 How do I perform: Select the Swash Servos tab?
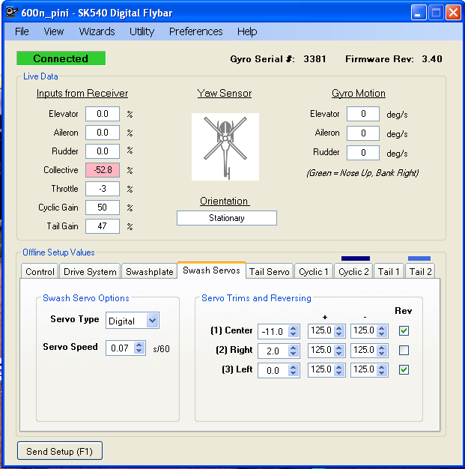[x=211, y=270]
